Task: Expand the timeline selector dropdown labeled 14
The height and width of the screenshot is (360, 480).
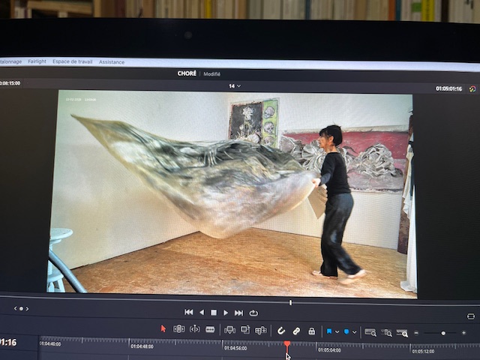Action: click(x=235, y=86)
